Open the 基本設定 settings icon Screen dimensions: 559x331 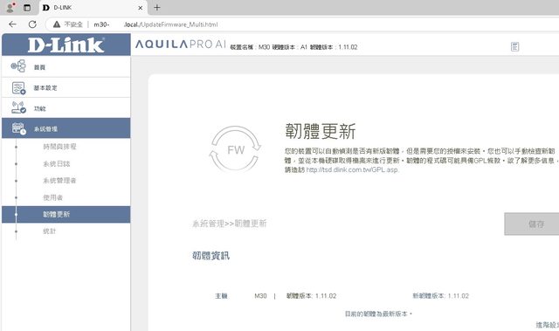point(18,87)
